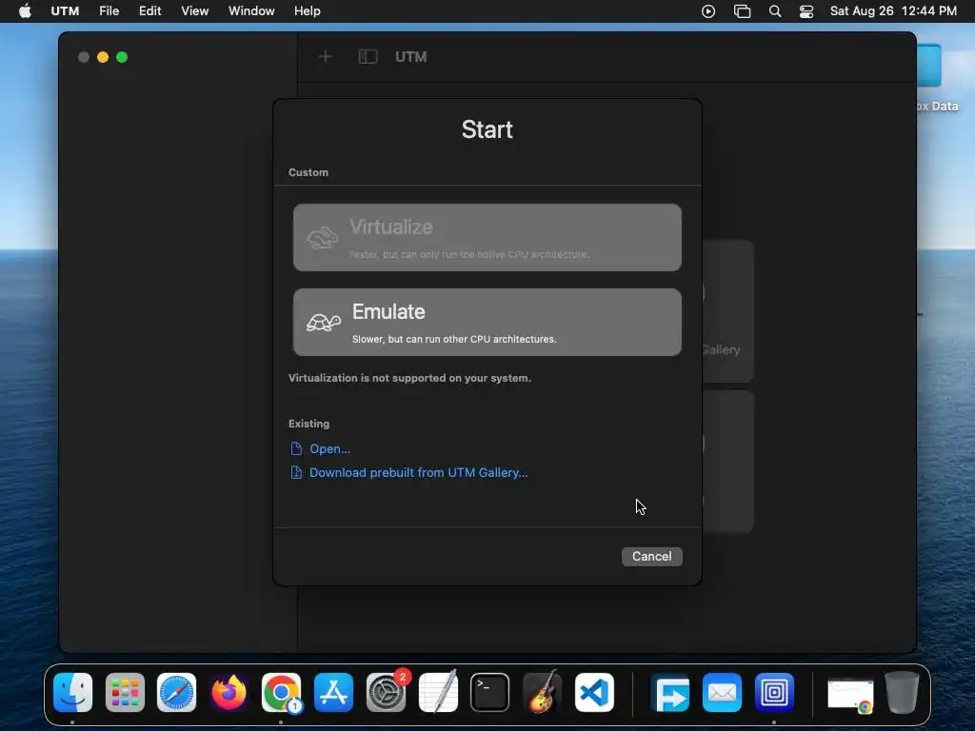This screenshot has height=731, width=975.
Task: Click Download prebuilt from UTM Gallery link
Action: tap(419, 472)
